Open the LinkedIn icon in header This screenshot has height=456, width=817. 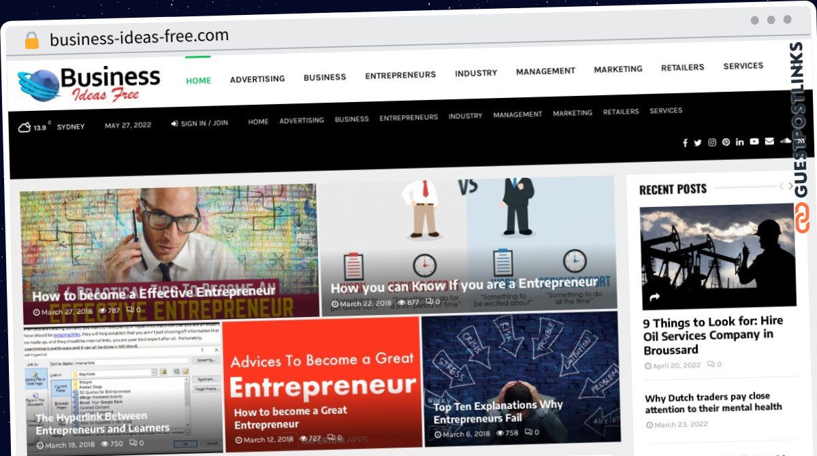click(740, 142)
